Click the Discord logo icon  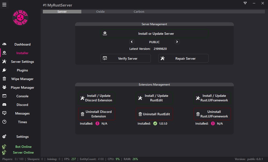[4, 105]
